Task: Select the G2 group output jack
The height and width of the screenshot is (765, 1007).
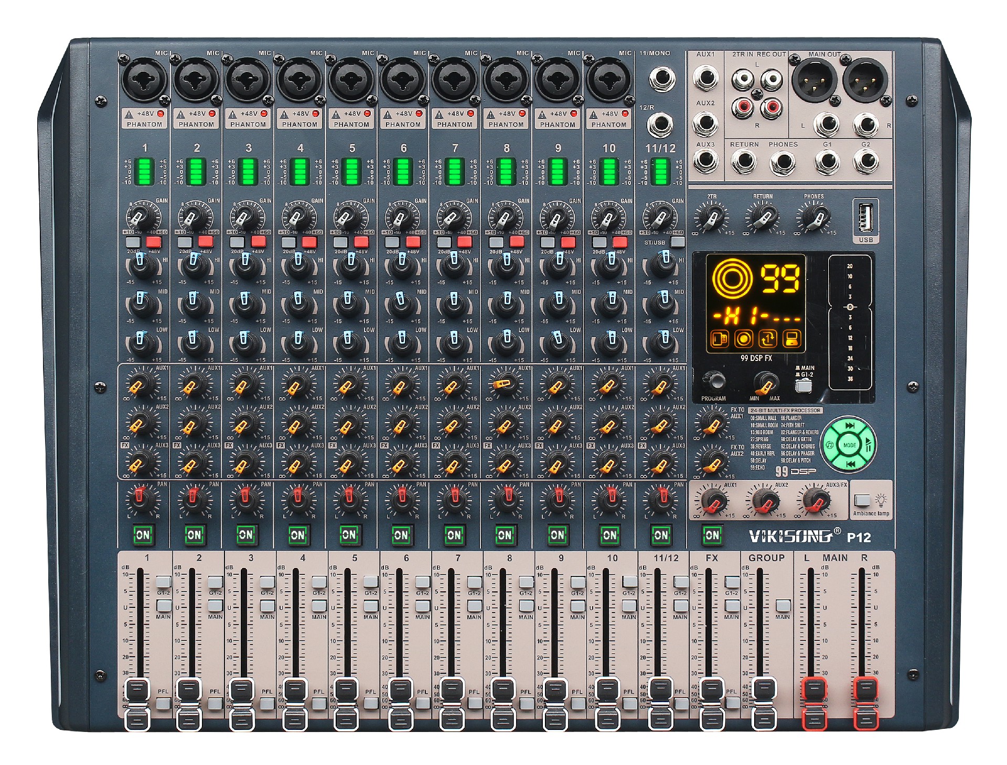Action: 866,162
